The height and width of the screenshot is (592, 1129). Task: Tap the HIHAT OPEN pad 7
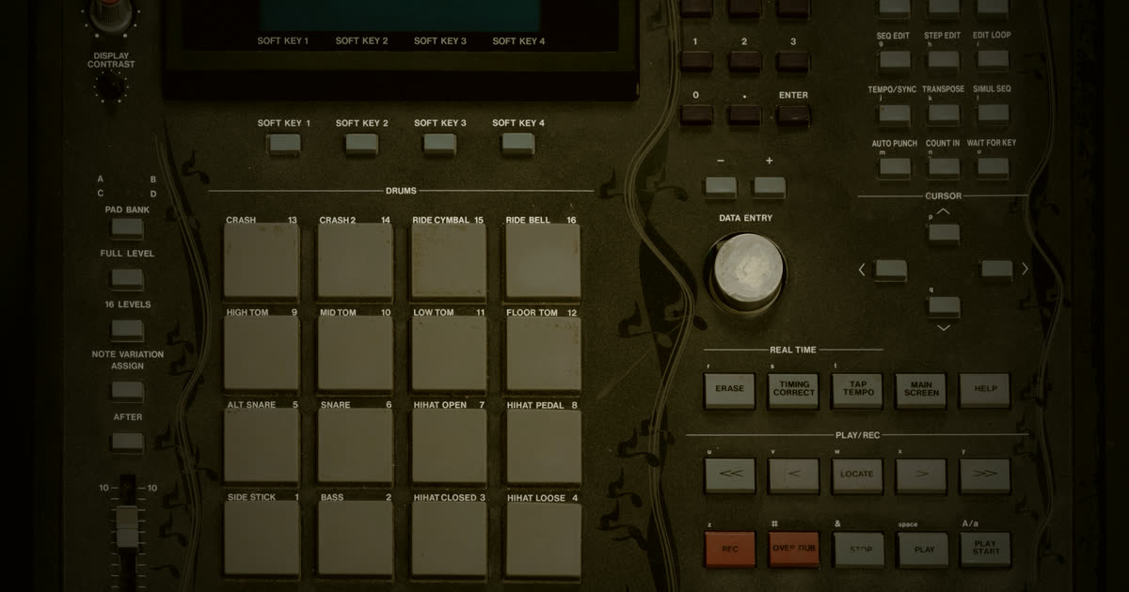(450, 447)
